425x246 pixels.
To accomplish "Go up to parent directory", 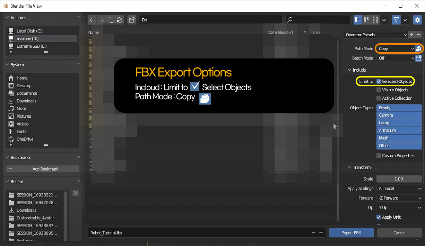I will point(111,20).
